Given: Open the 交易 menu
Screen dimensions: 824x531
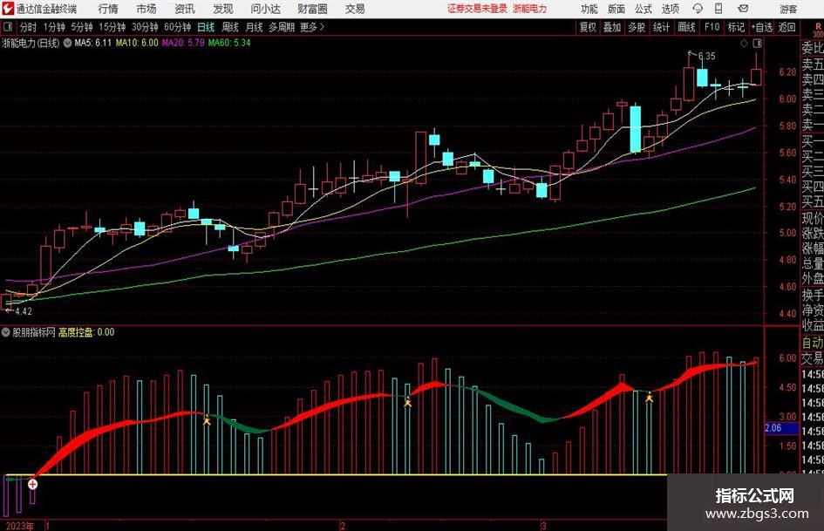Looking at the screenshot, I should point(355,9).
